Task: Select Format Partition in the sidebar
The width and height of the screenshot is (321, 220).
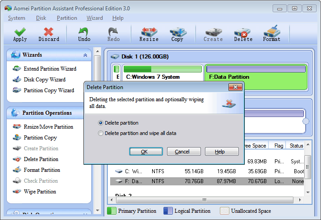Action: click(x=42, y=170)
